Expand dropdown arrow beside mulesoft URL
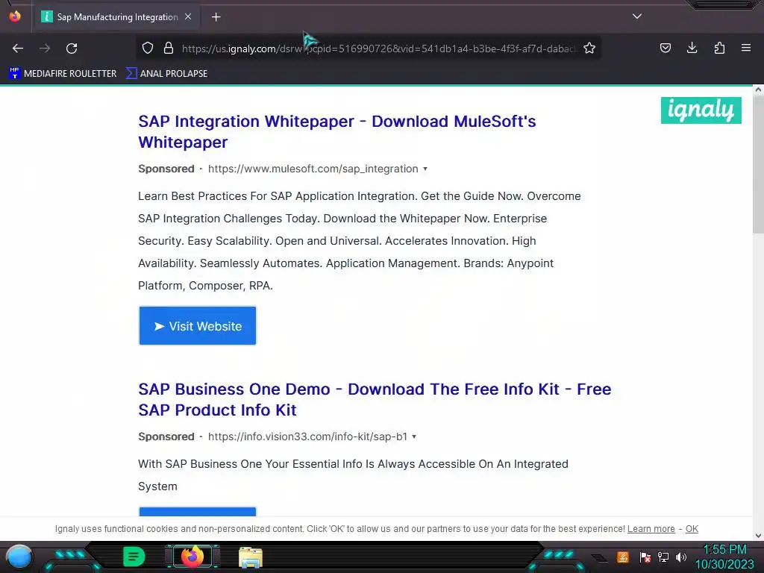The image size is (764, 573). pos(425,169)
